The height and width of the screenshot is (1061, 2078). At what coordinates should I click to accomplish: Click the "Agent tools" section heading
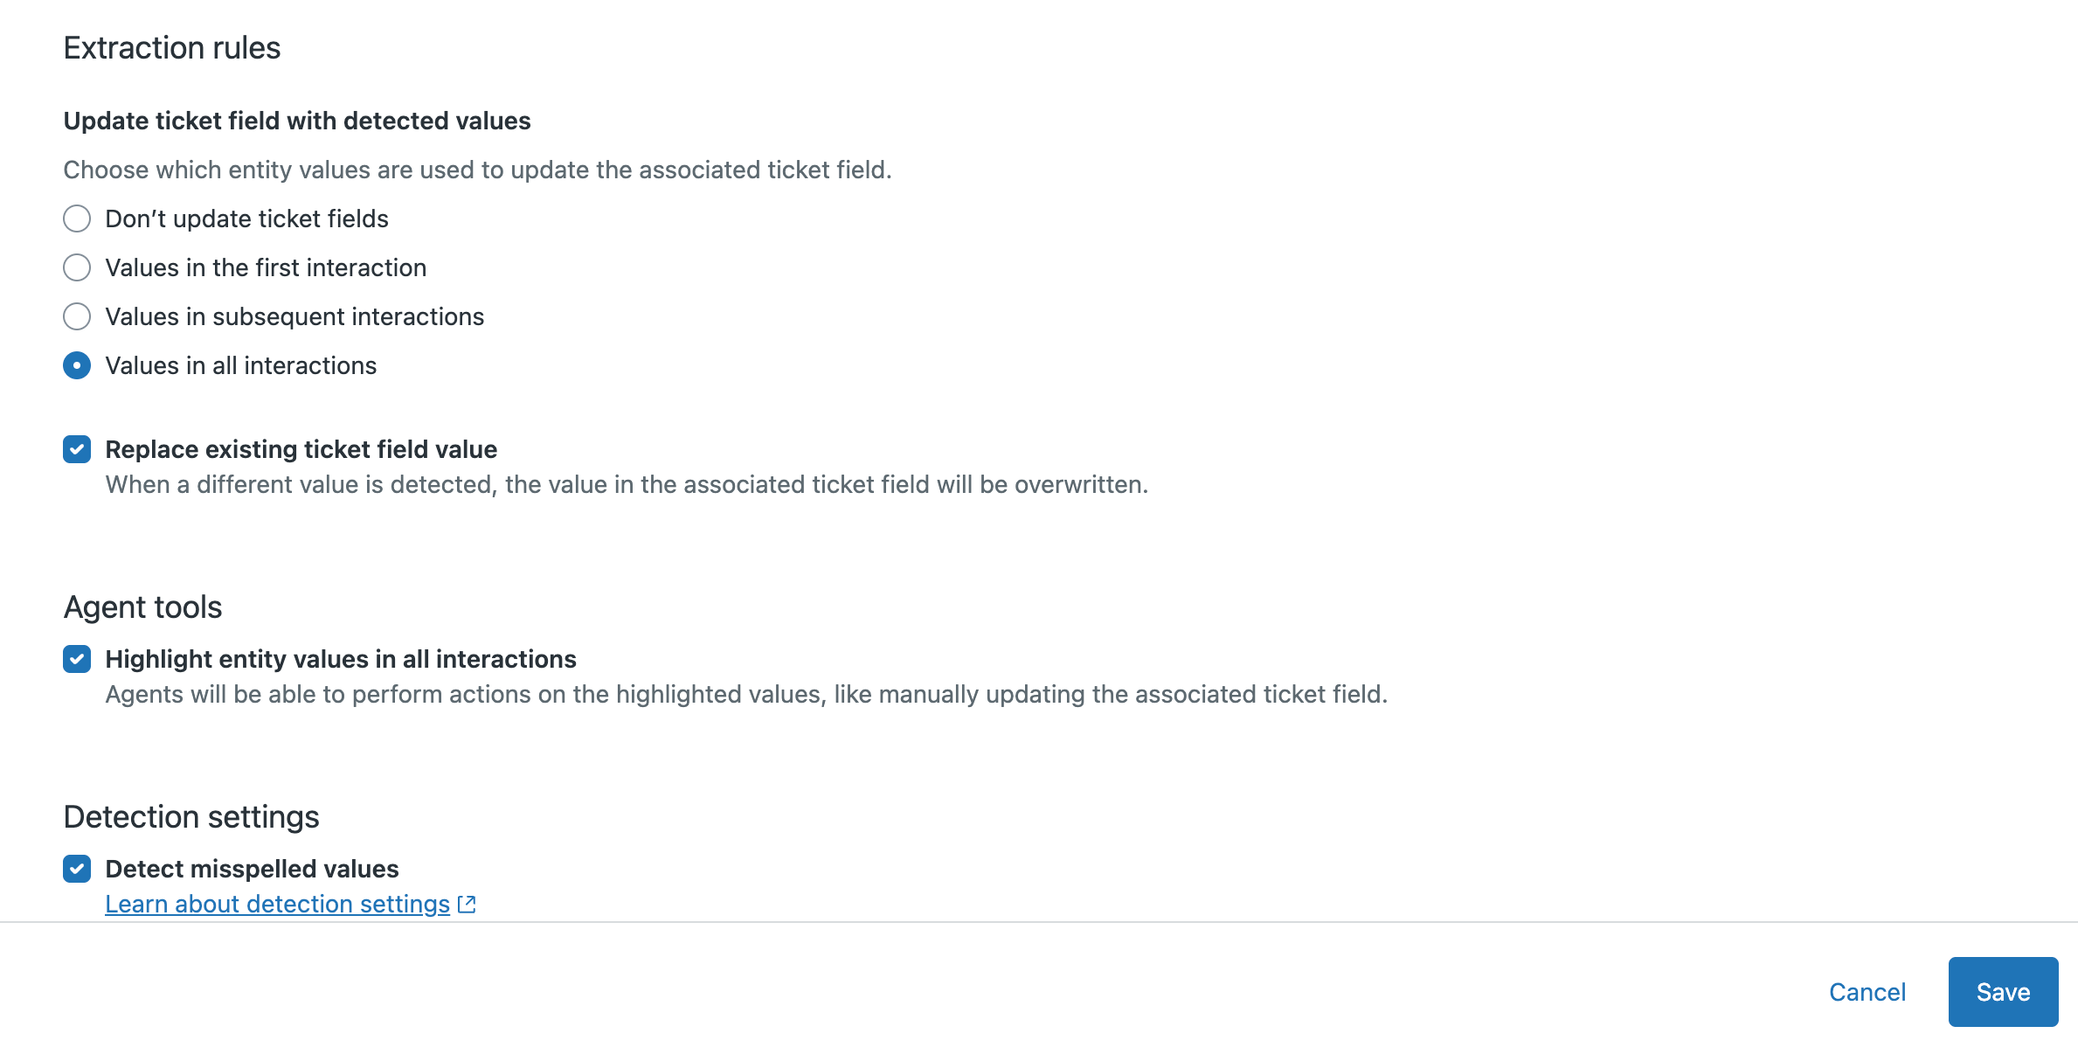point(142,607)
